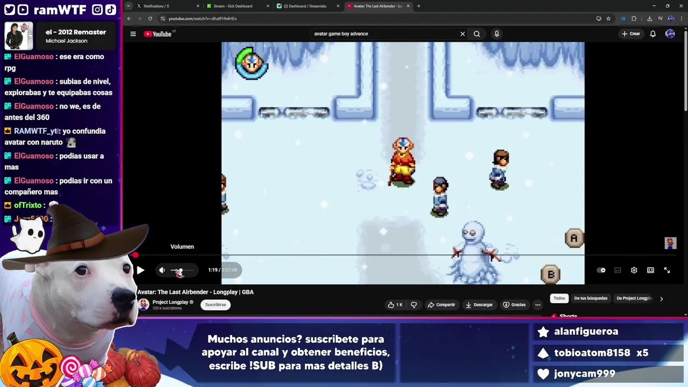This screenshot has height=387, width=688.
Task: Show more filter chips with right chevron
Action: pos(662,298)
